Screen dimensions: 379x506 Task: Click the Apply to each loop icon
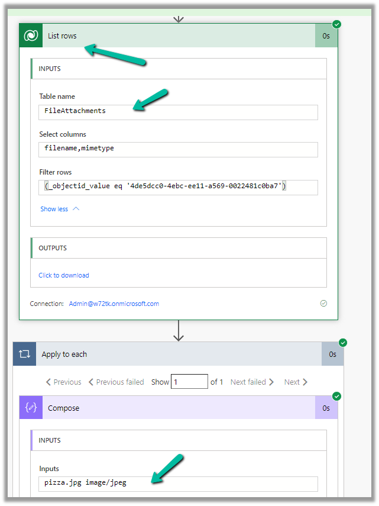(x=25, y=354)
